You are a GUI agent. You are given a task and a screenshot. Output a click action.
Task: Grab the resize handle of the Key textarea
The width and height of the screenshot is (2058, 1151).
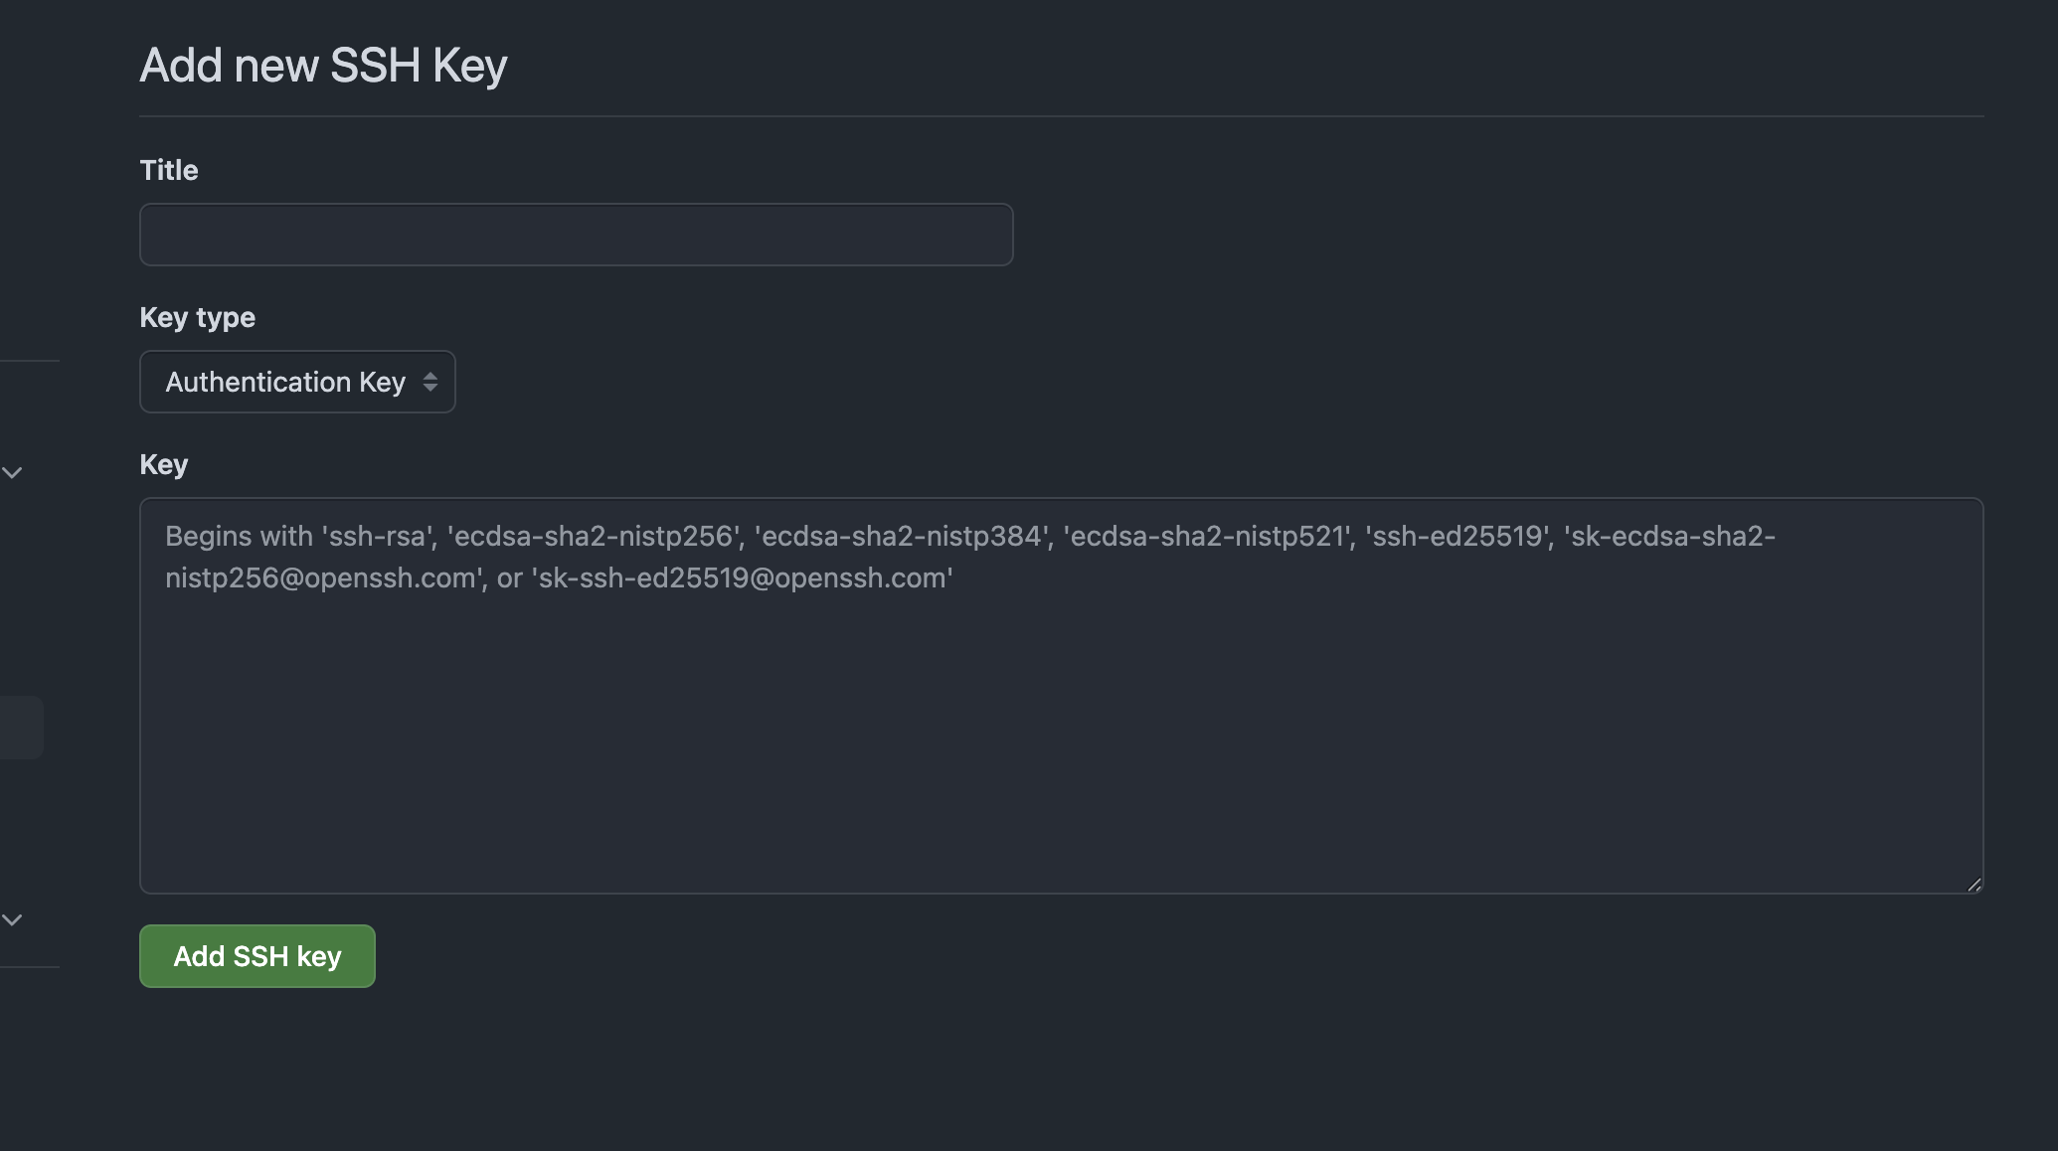click(1973, 885)
